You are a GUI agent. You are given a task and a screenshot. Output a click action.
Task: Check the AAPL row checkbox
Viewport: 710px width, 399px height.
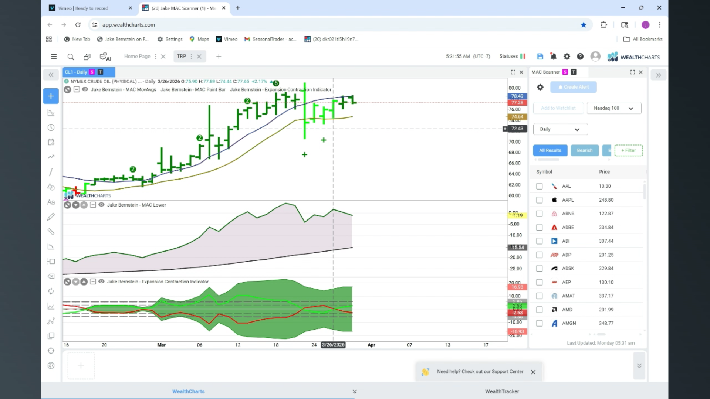point(540,200)
